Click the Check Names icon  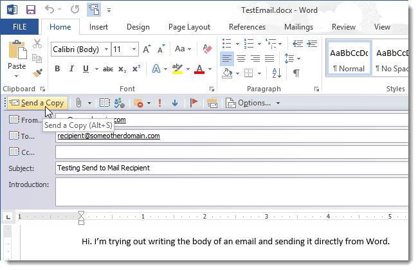click(119, 103)
